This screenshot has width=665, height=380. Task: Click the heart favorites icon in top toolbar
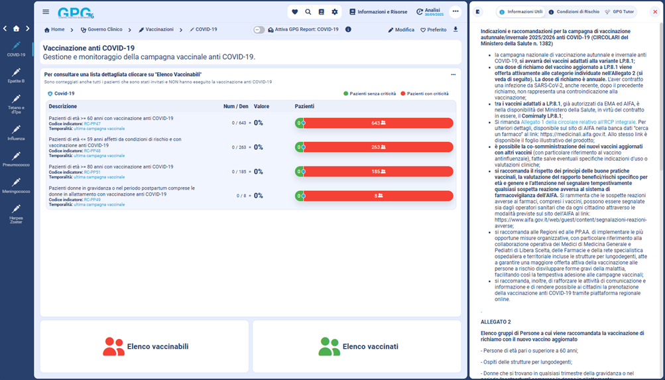coord(295,12)
